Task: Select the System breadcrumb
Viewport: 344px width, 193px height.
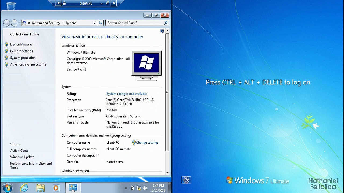Action: point(71,23)
